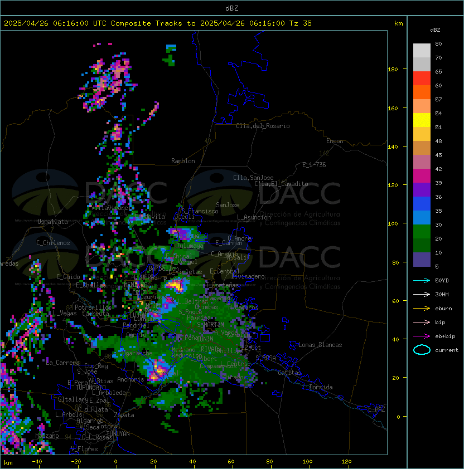Click the L_PAZ place label

(376, 409)
